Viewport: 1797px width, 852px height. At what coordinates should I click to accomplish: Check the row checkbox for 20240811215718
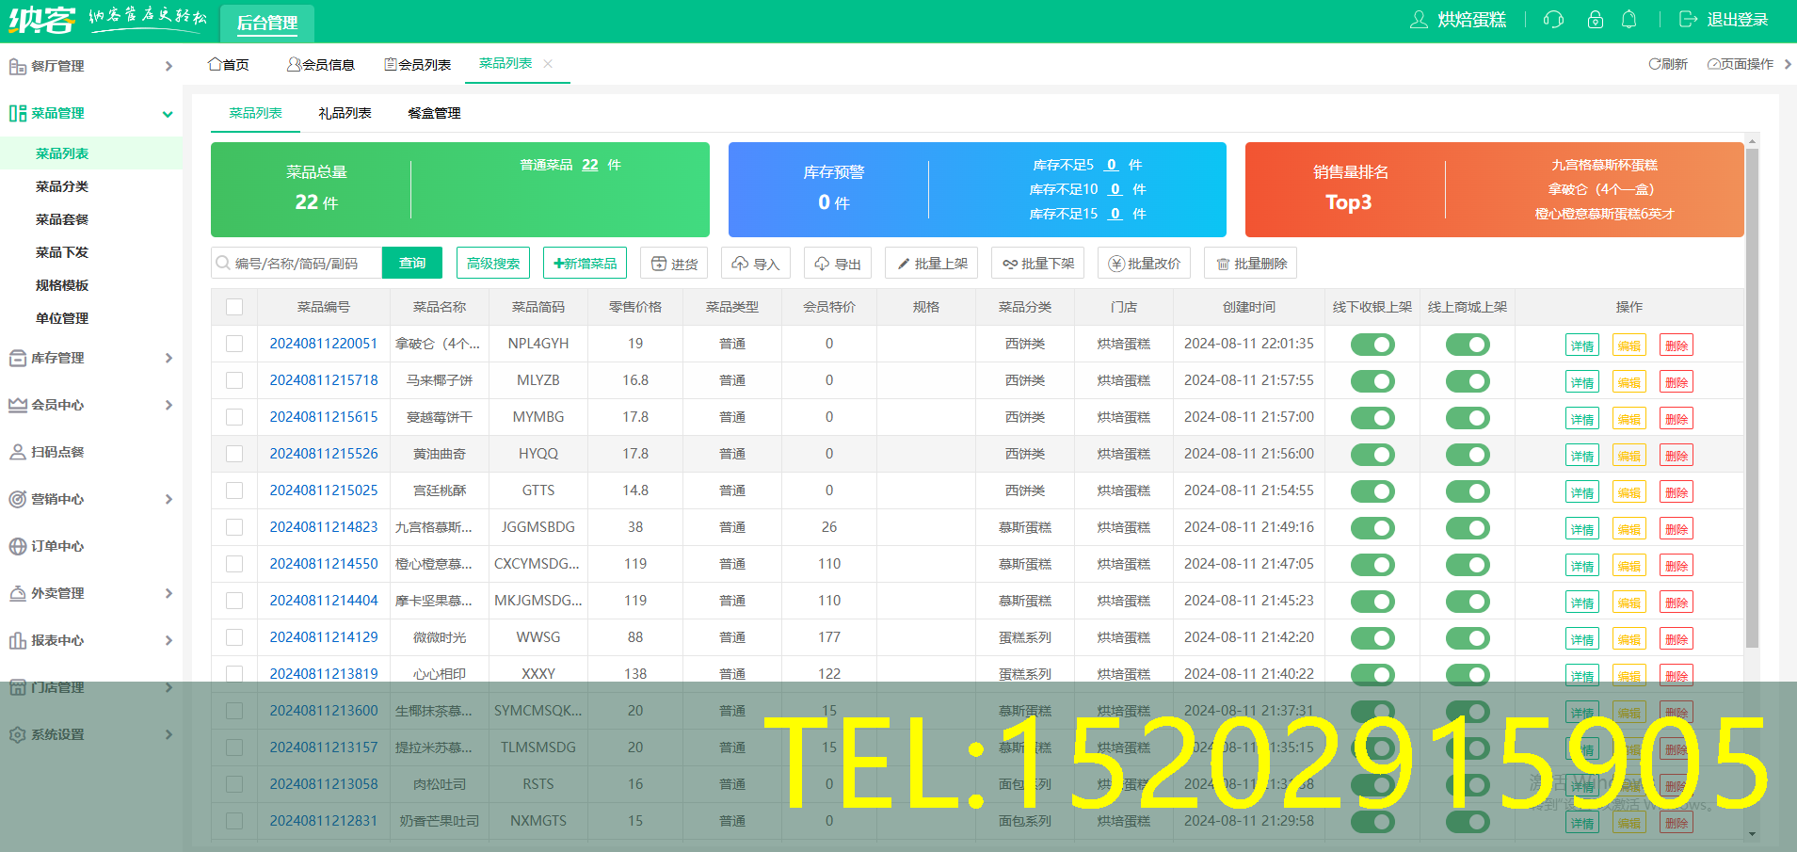234,380
